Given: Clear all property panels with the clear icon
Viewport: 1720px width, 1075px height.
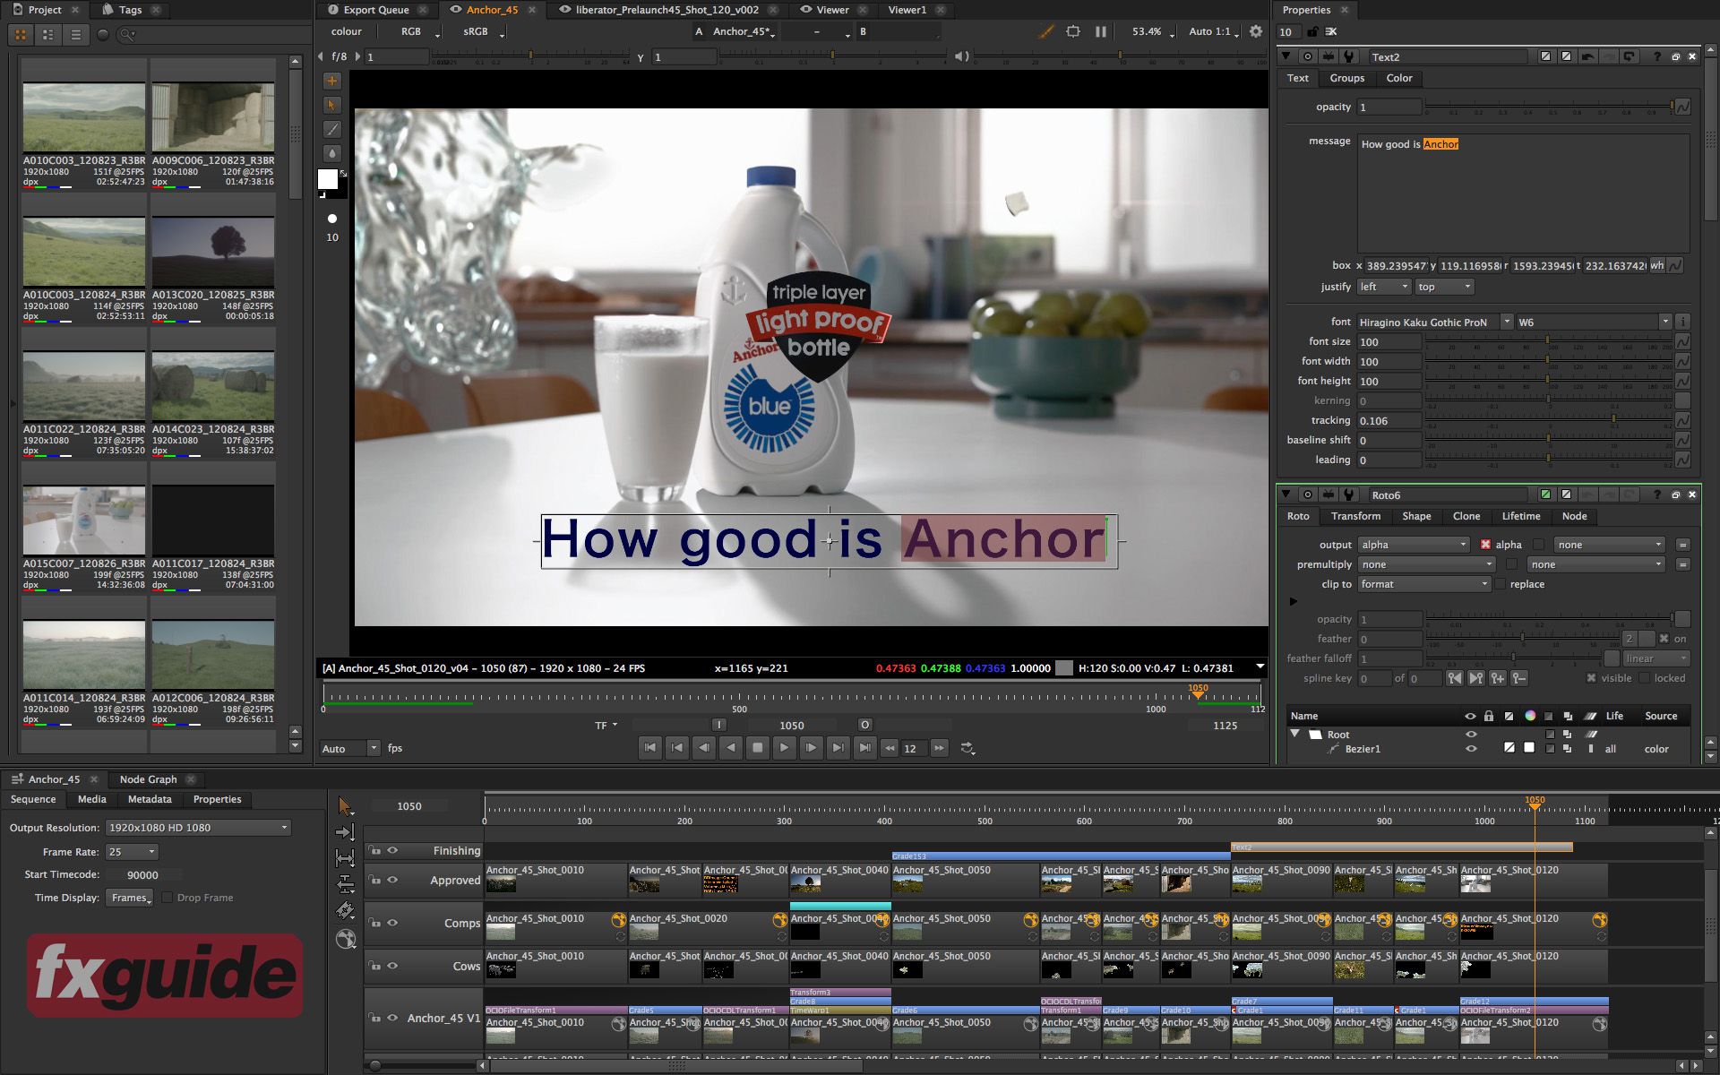Looking at the screenshot, I should (x=1331, y=31).
